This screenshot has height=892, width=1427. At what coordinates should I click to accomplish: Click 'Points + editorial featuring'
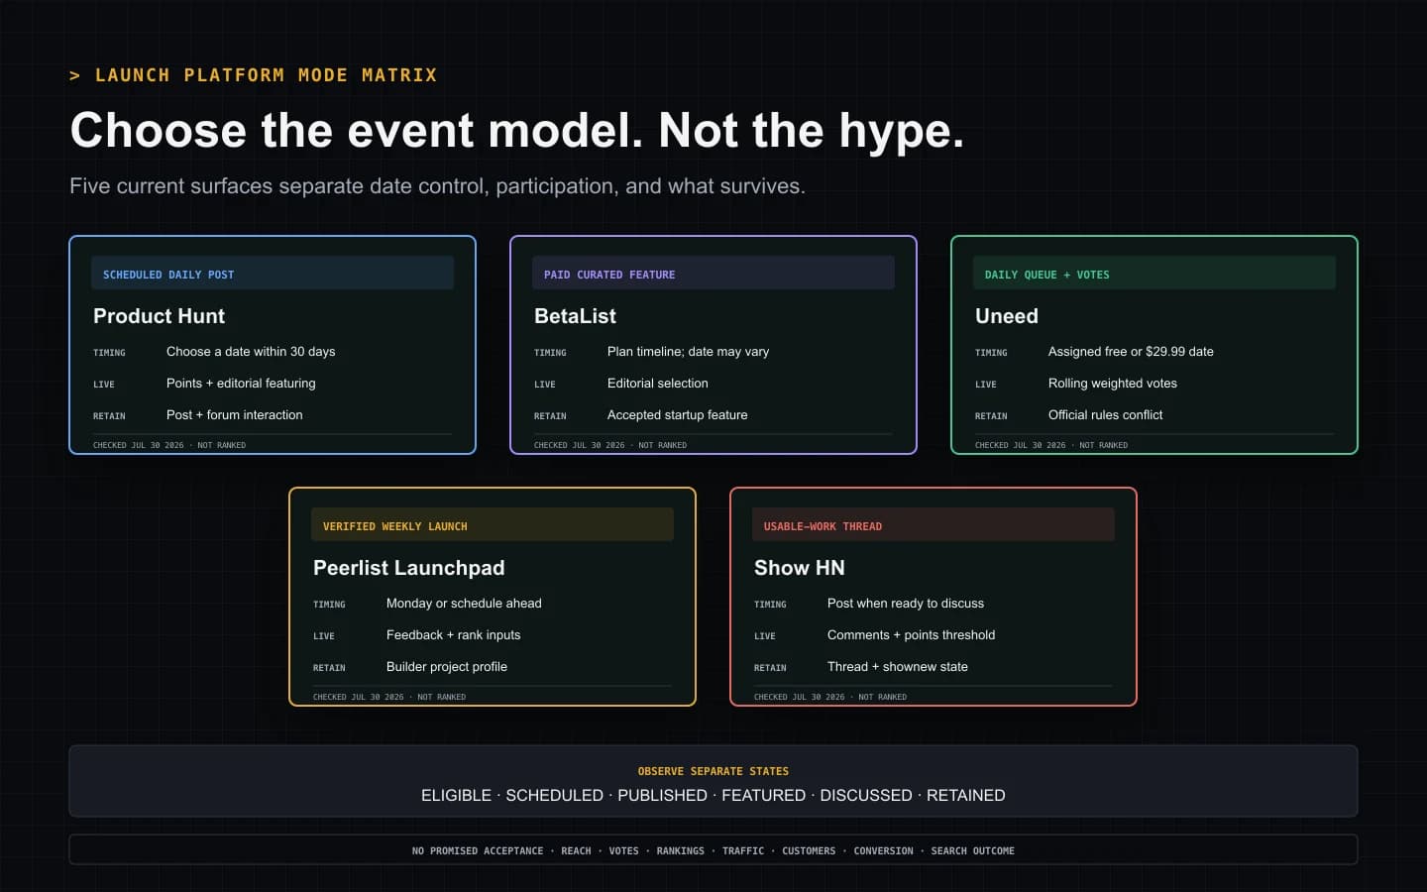click(x=241, y=384)
